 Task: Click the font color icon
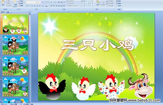coord(46,6)
